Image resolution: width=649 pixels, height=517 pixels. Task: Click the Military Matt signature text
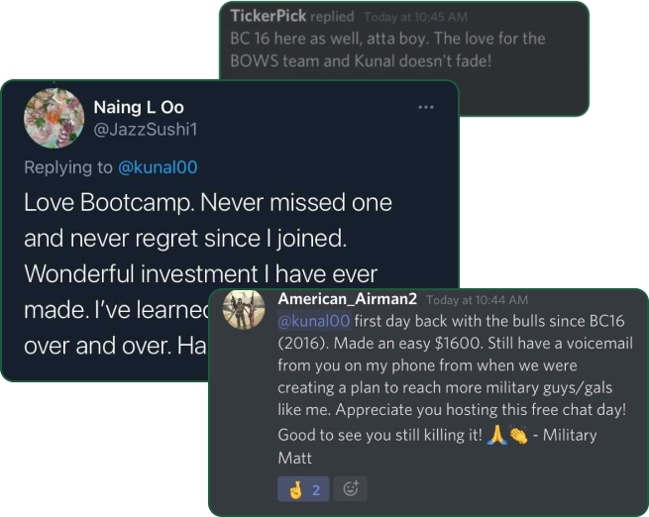(438, 447)
